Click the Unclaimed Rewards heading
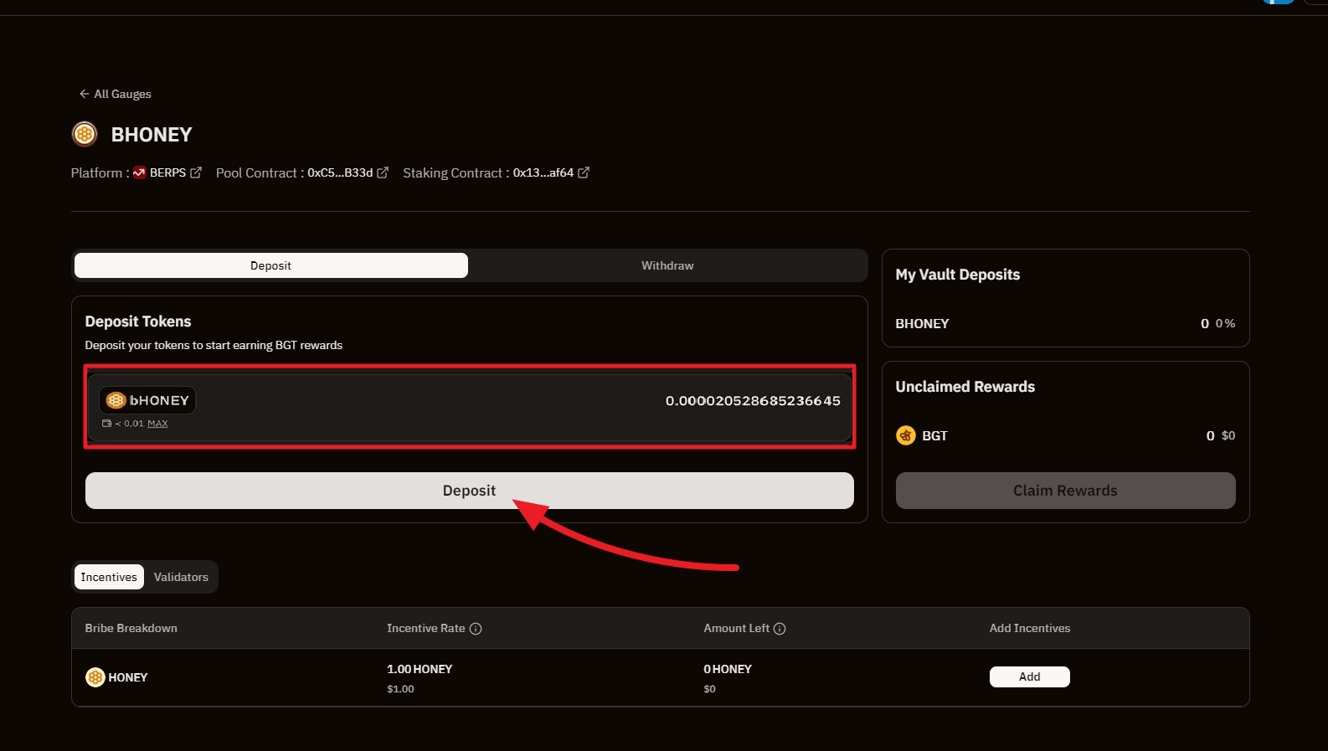 [965, 387]
